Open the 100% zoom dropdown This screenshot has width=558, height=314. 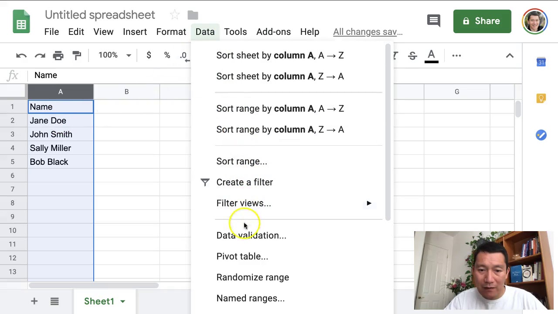pyautogui.click(x=115, y=55)
